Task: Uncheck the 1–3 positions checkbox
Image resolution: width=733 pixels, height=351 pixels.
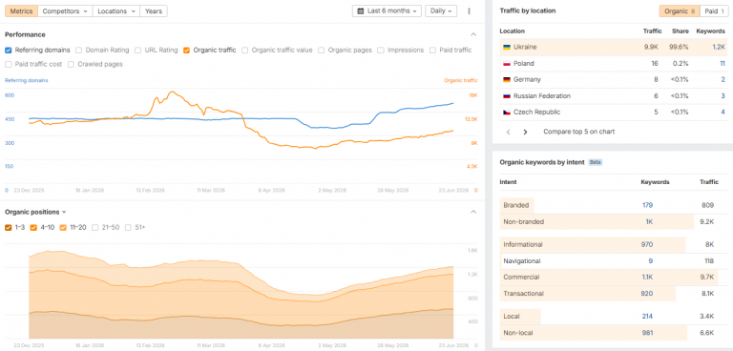Action: (x=8, y=228)
